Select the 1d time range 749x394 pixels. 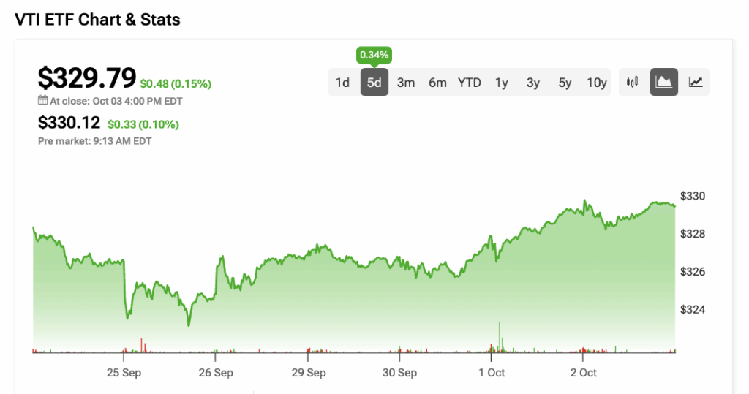(x=342, y=83)
